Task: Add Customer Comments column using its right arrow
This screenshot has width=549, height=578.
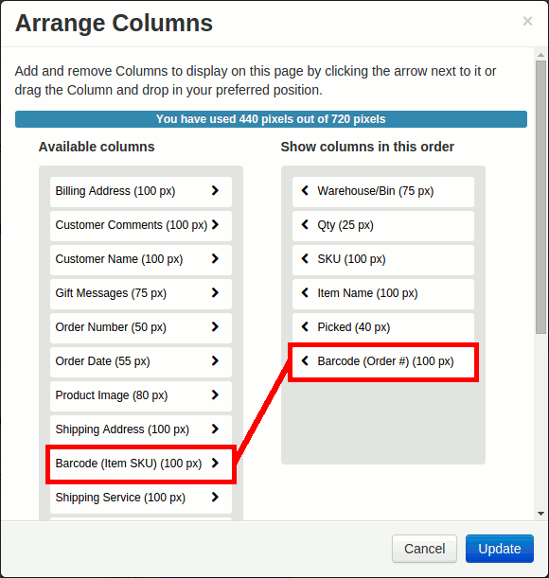Action: pyautogui.click(x=215, y=224)
